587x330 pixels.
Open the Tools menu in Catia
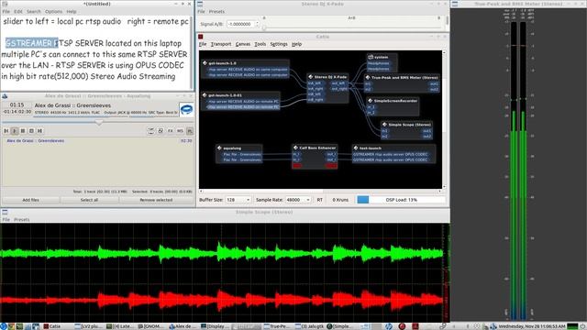260,44
